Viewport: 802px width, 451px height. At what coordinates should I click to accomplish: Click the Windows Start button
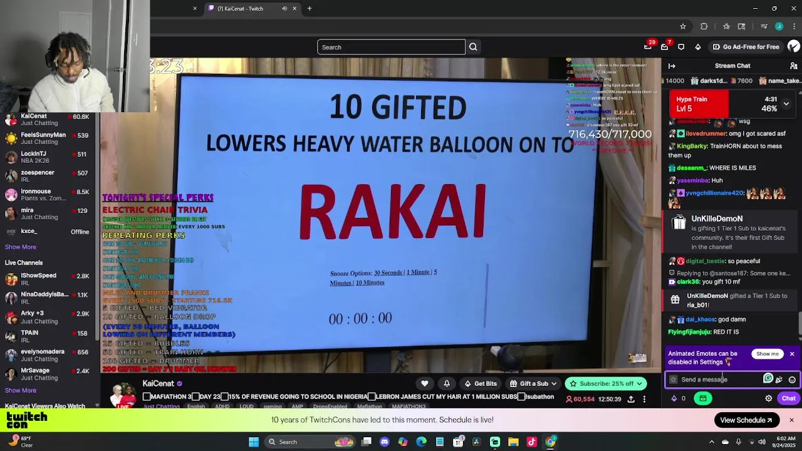click(254, 442)
